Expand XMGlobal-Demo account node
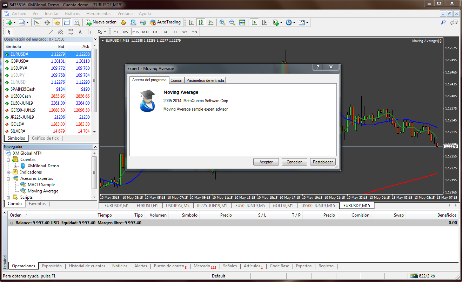Screen dimensions: 462x282 16,166
